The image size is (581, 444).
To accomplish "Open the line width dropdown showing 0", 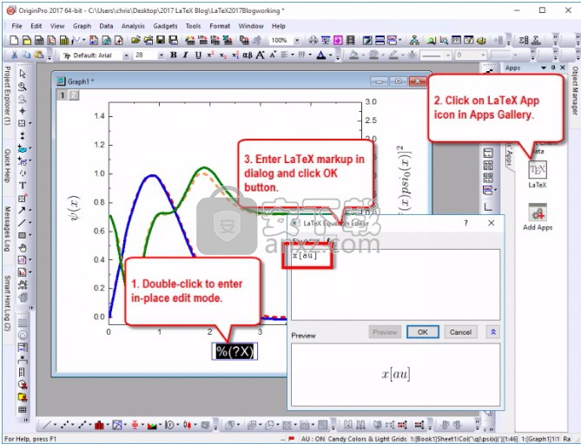I will (483, 55).
